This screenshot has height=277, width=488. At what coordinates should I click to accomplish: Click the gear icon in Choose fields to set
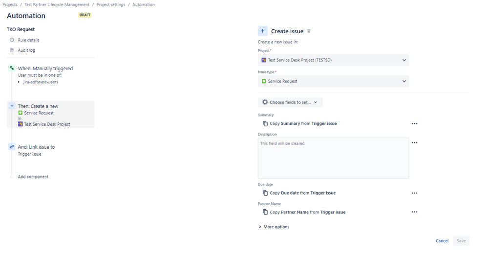pos(265,102)
